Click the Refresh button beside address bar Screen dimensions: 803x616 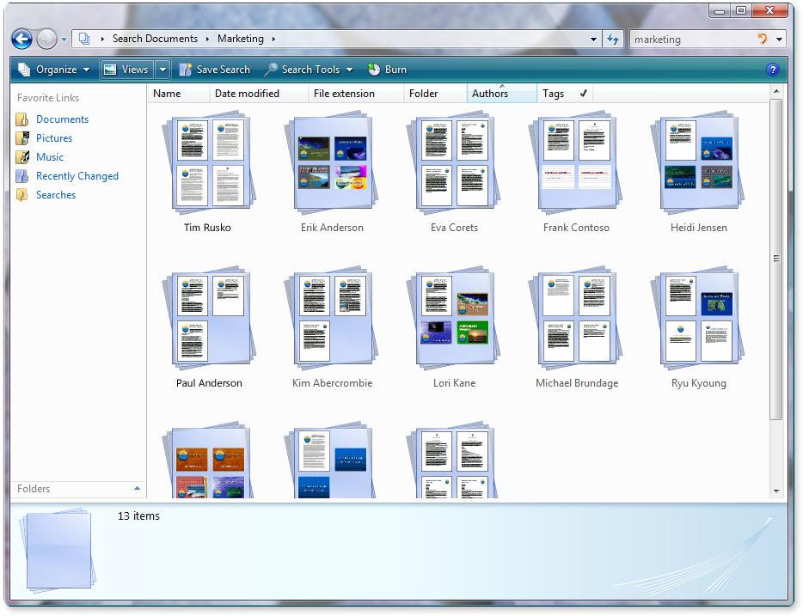pyautogui.click(x=613, y=39)
